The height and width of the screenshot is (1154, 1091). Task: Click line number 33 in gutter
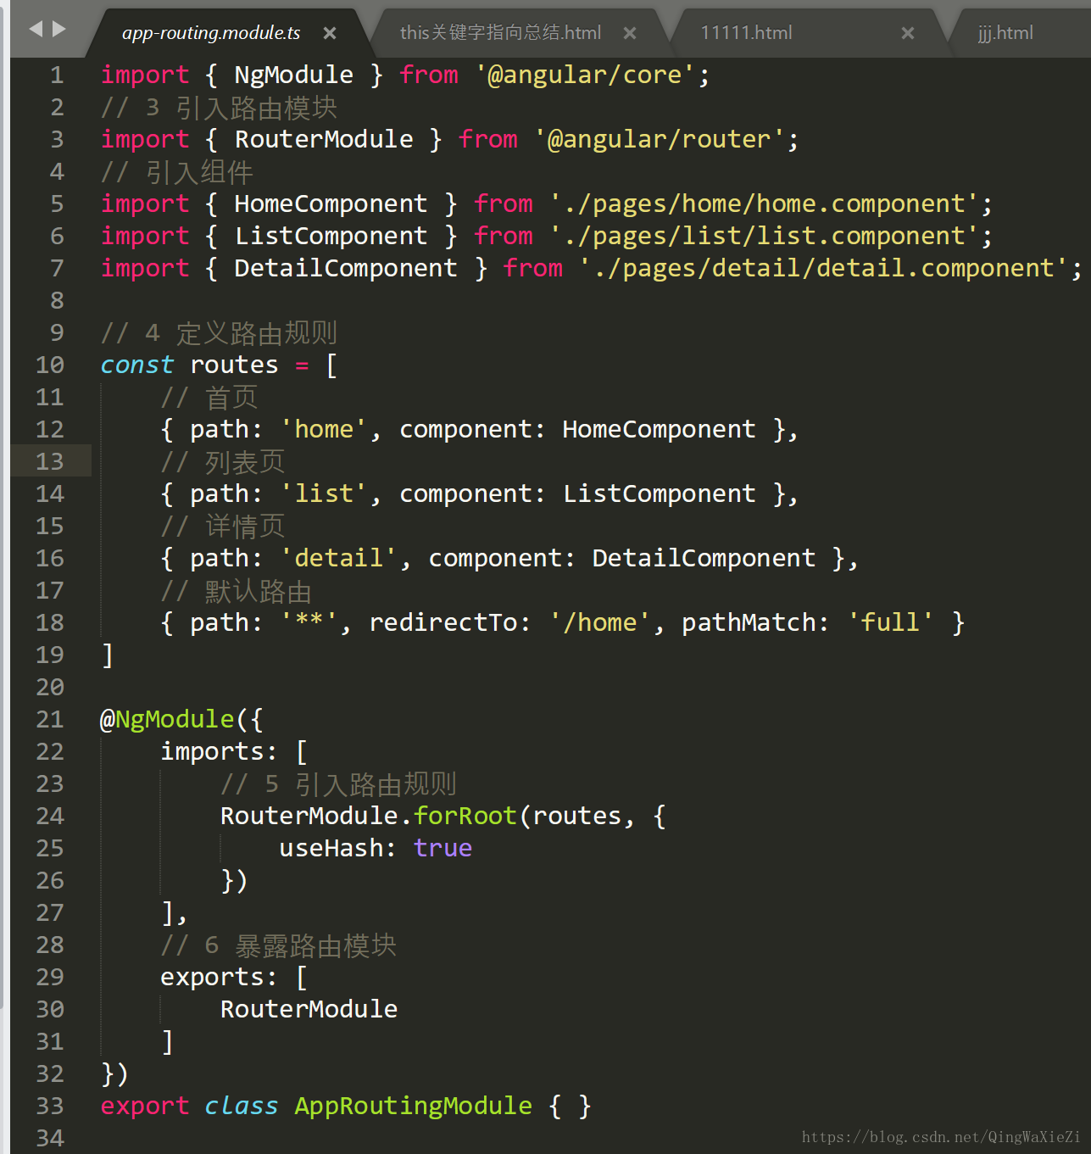tap(50, 1106)
